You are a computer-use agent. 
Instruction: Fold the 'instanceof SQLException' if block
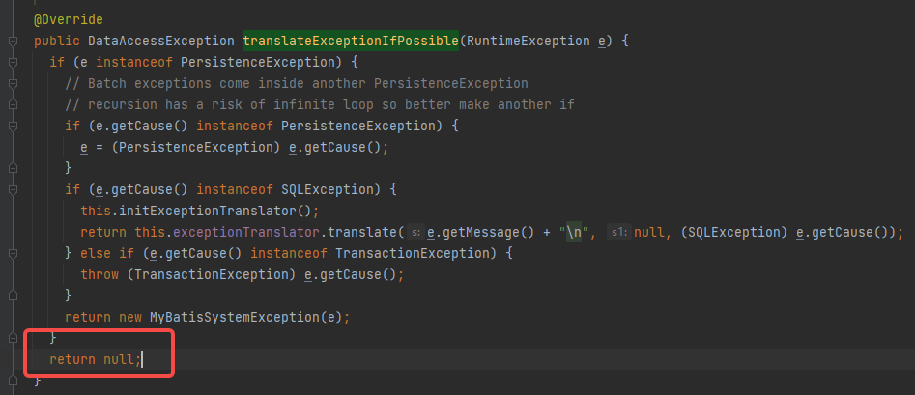pyautogui.click(x=13, y=189)
